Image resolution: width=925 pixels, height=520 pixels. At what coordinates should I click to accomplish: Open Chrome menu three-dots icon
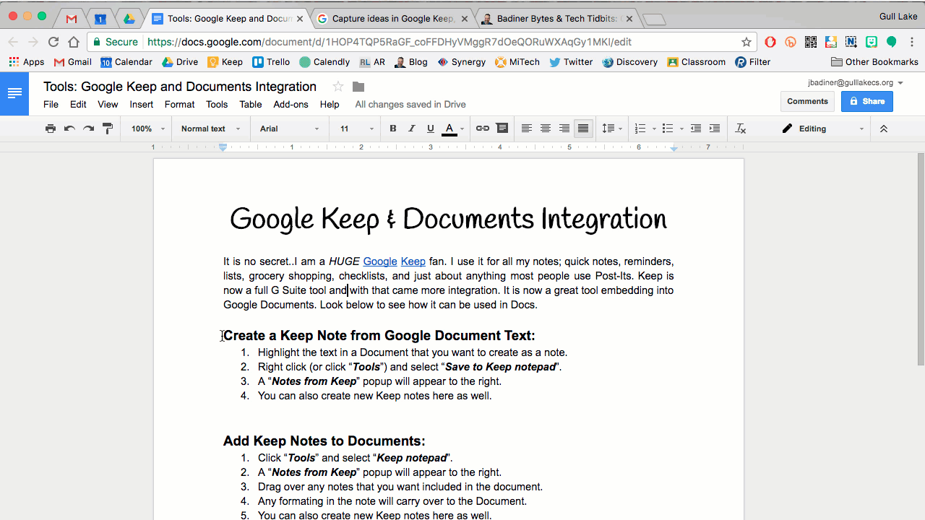pos(912,42)
